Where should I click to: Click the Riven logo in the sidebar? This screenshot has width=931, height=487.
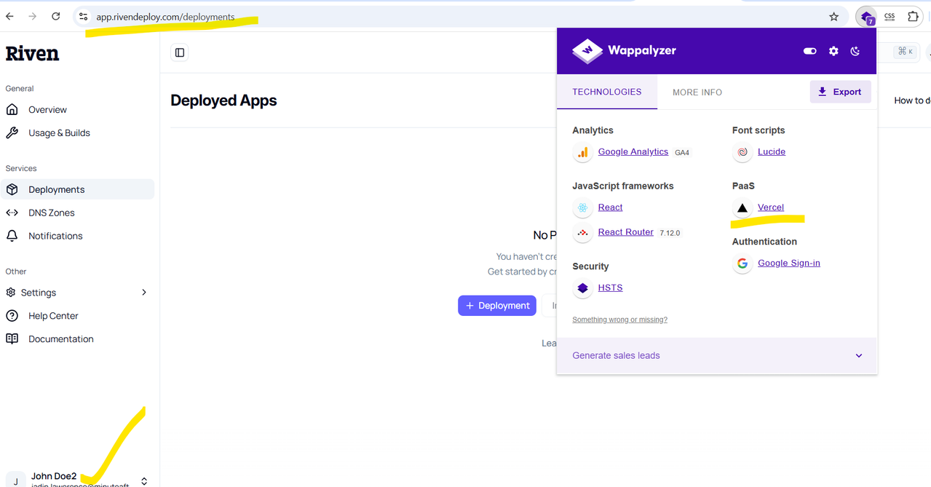tap(32, 53)
